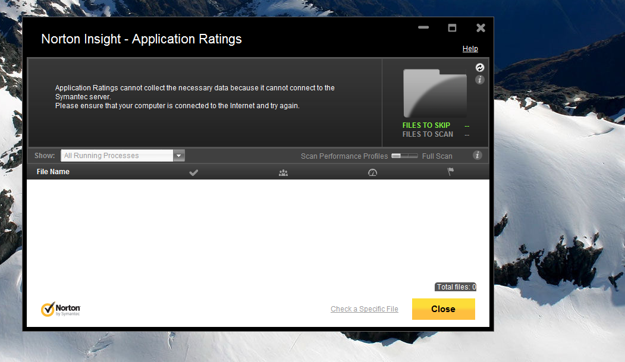The height and width of the screenshot is (362, 625).
Task: Click the FILES TO SCAN label
Action: [428, 134]
